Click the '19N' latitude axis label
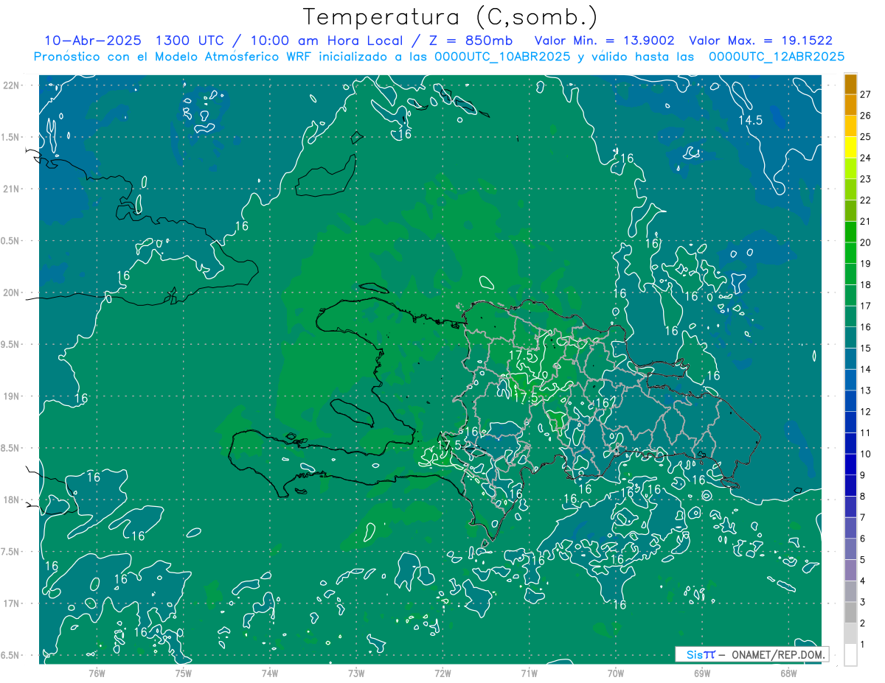 pyautogui.click(x=10, y=396)
